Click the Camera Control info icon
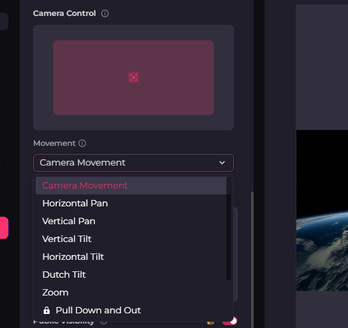The image size is (348, 328). 105,13
